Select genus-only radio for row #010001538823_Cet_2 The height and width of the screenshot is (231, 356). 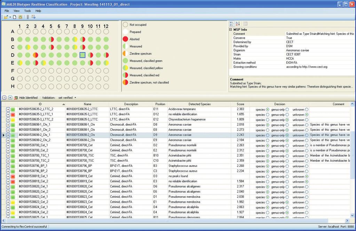(x=287, y=202)
